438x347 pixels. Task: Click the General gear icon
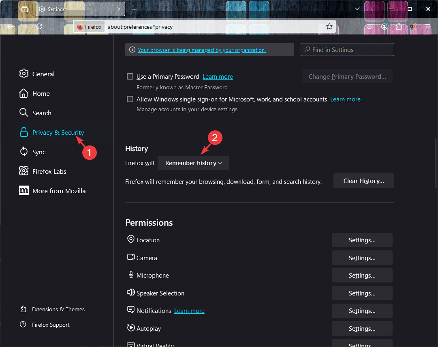pos(24,73)
